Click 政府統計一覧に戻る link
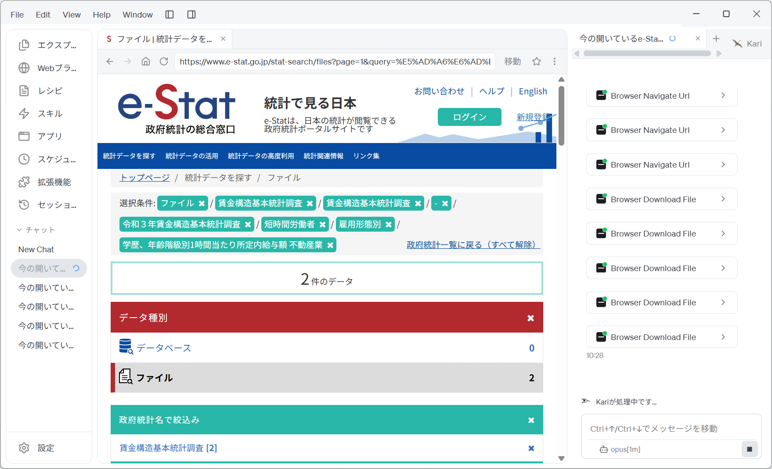The height and width of the screenshot is (469, 772). (x=473, y=245)
